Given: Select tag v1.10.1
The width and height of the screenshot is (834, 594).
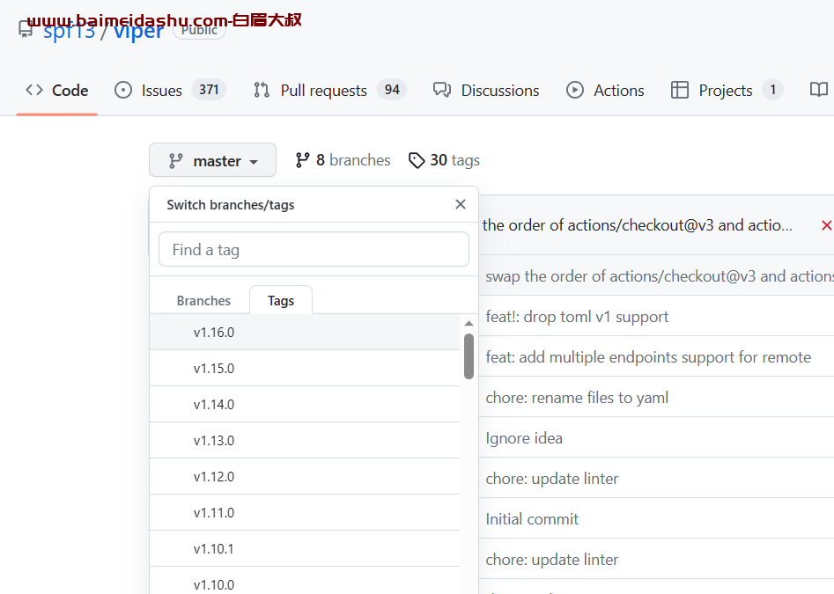Looking at the screenshot, I should [305, 549].
